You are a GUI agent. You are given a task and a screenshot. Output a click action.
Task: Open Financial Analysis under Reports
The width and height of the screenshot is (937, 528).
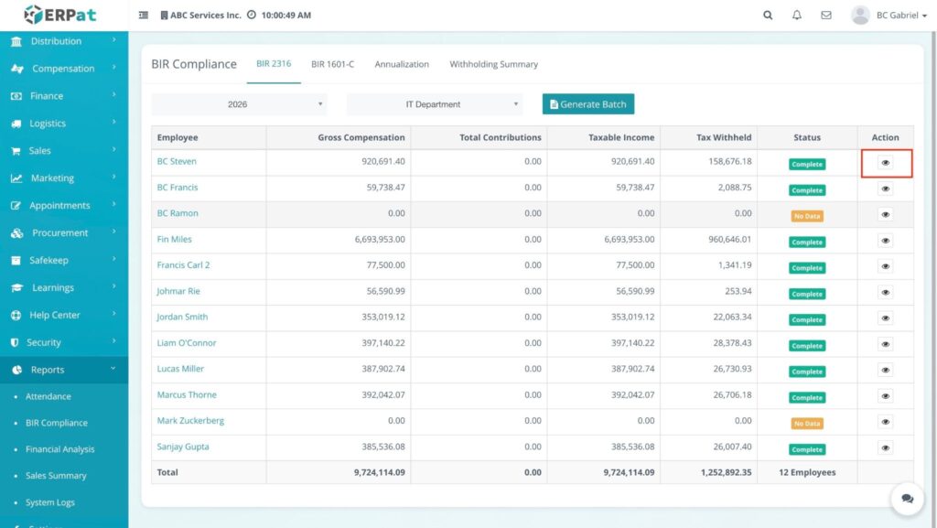(x=60, y=449)
